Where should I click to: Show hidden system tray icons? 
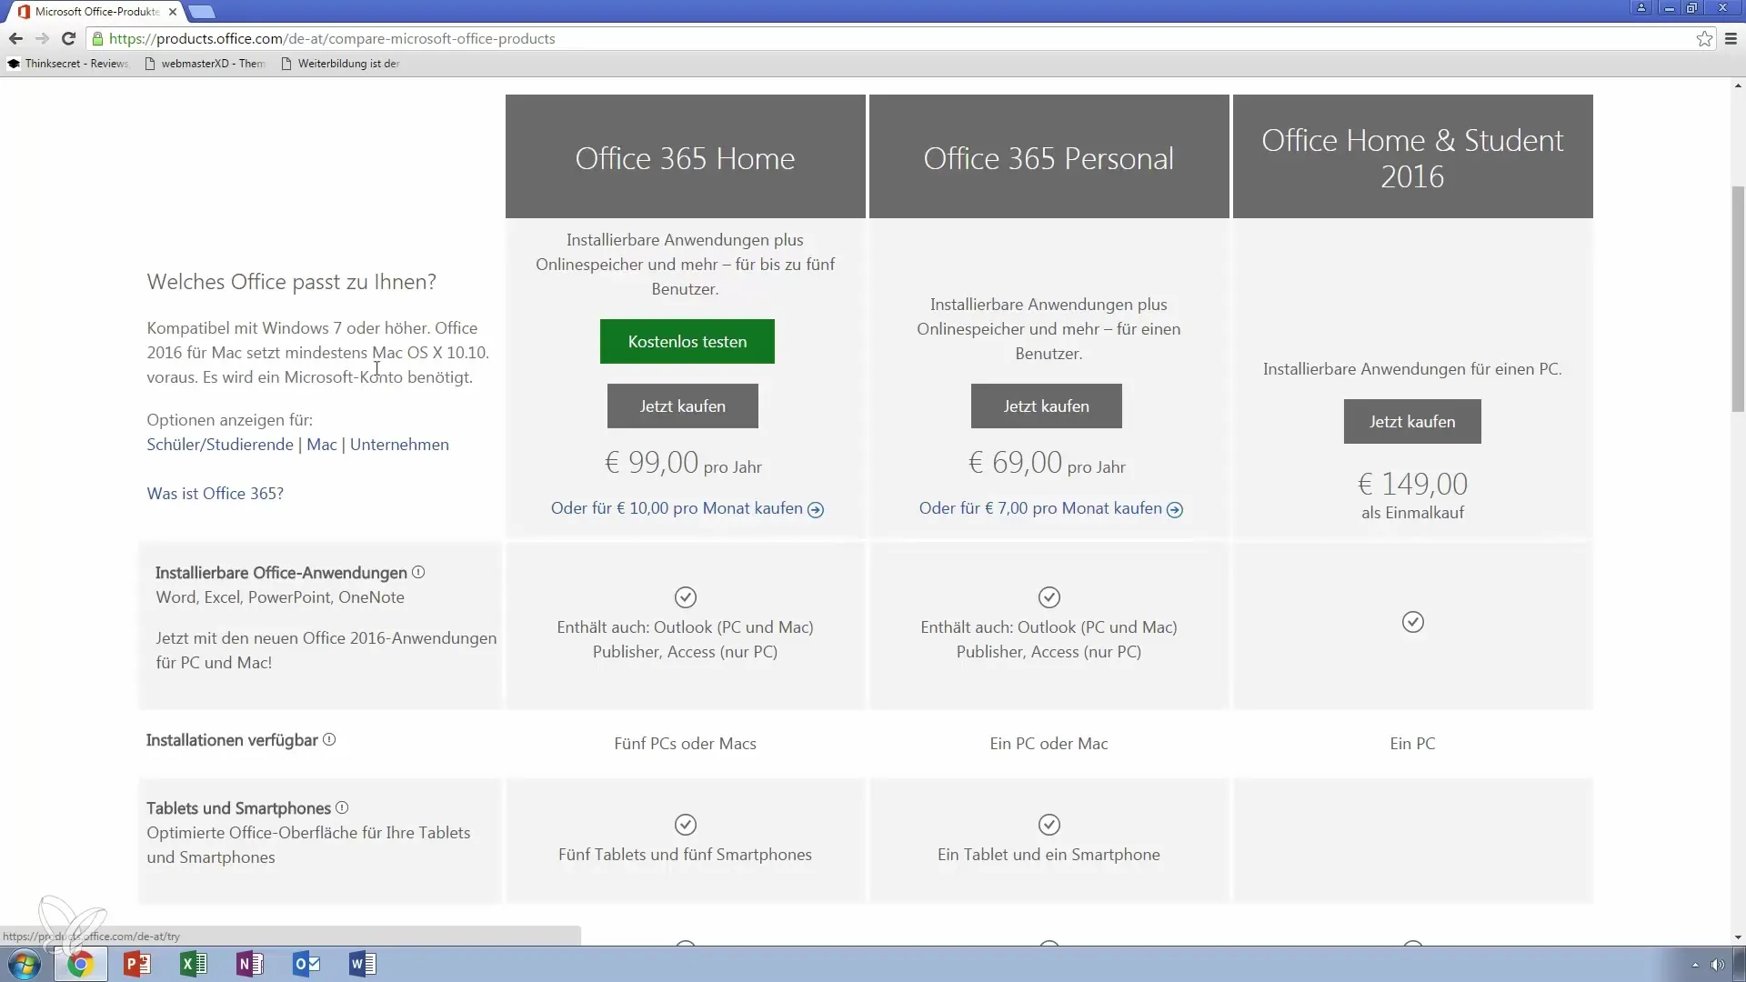(1695, 965)
